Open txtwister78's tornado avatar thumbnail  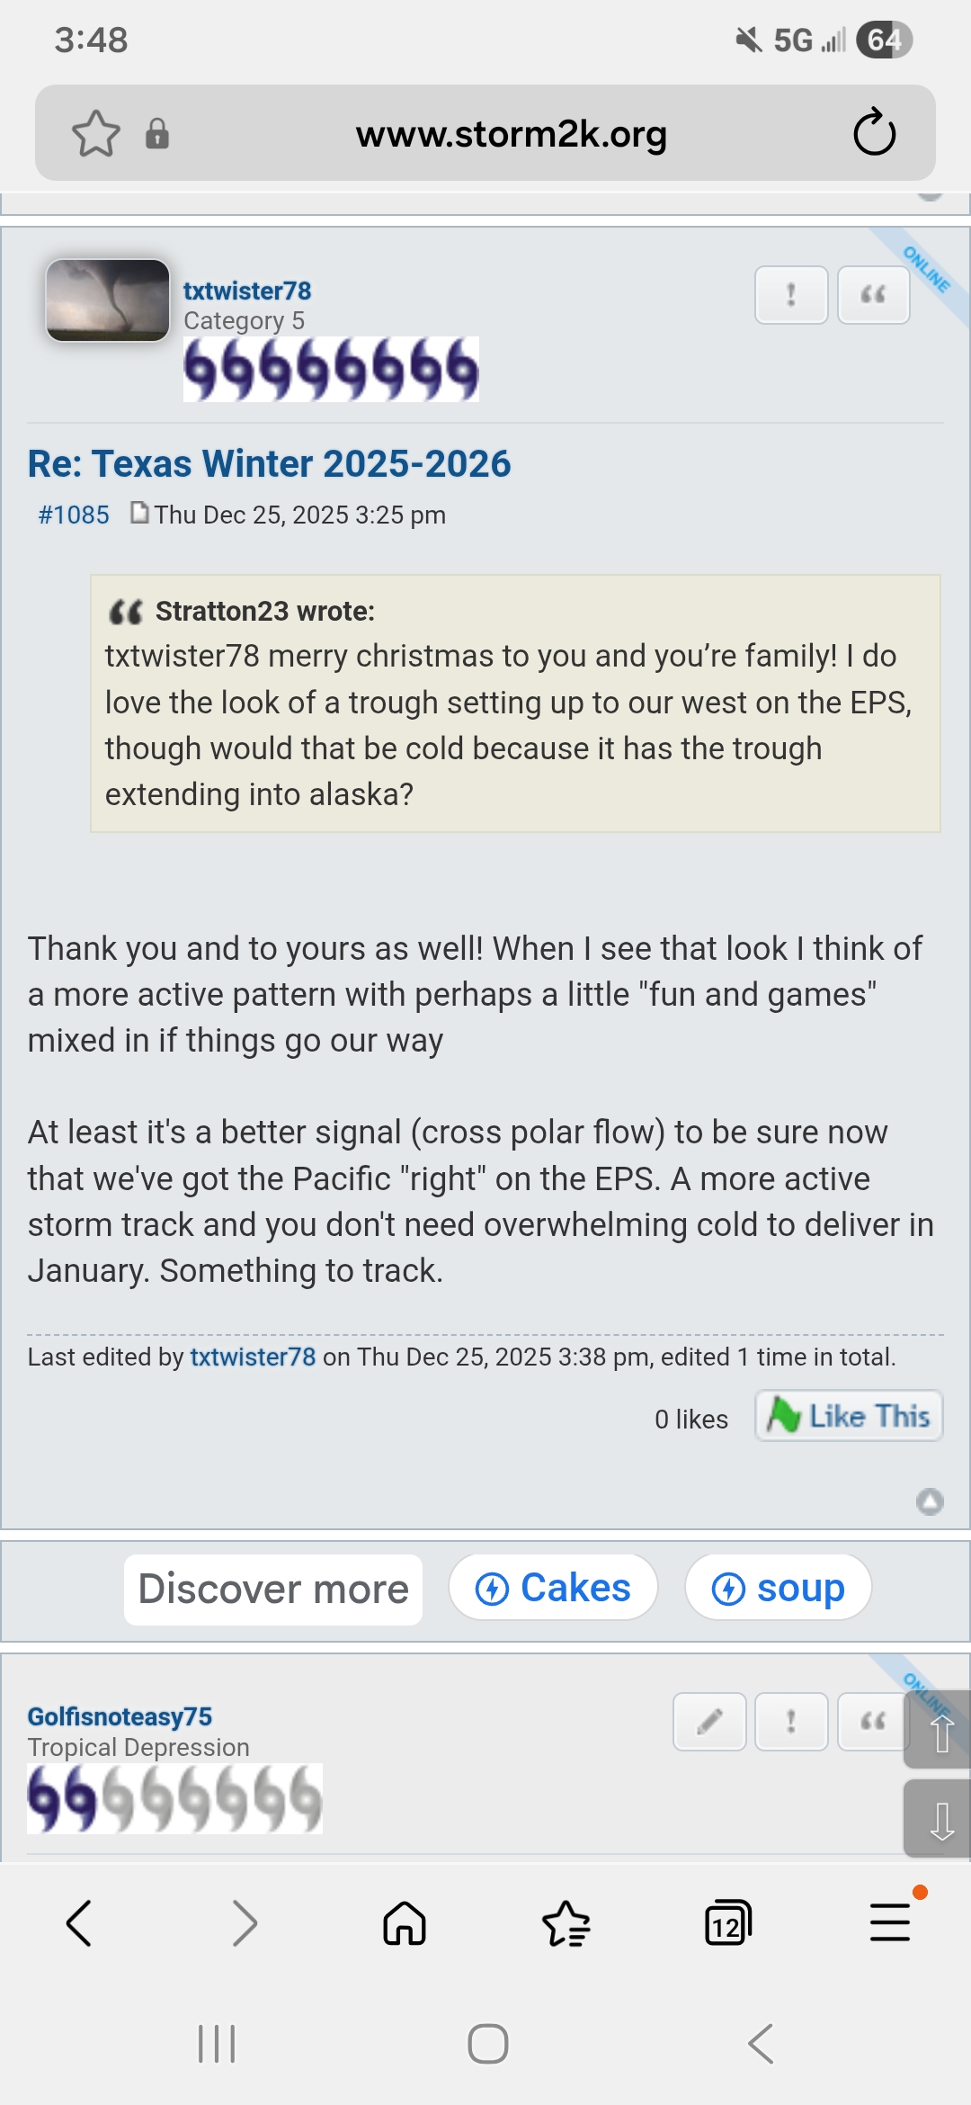(108, 300)
